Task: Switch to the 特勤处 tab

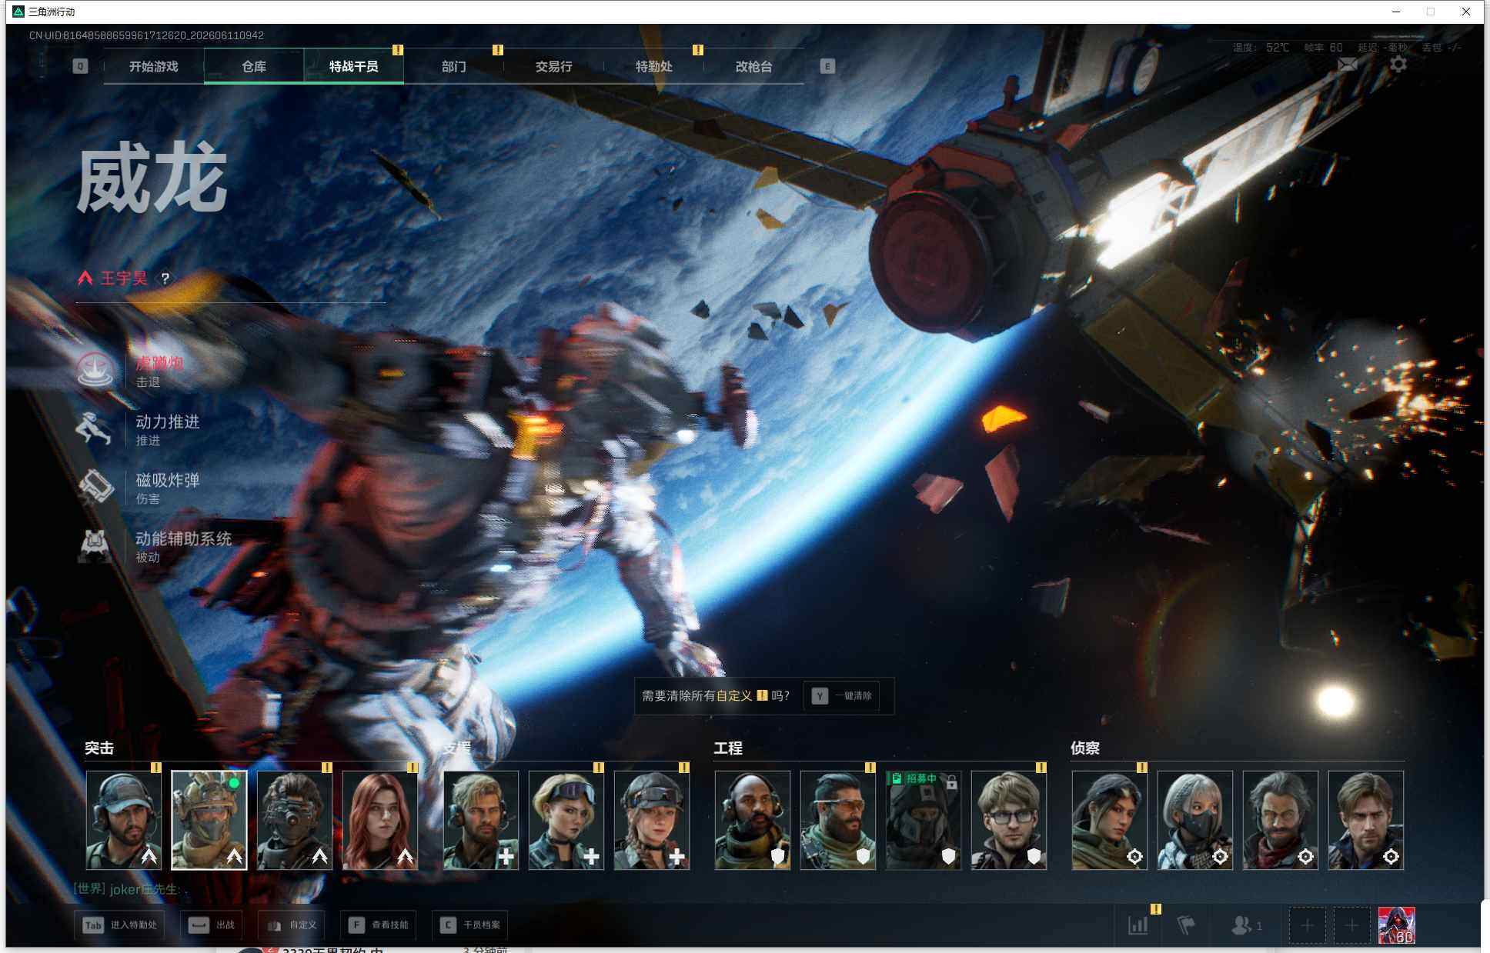Action: pos(654,66)
